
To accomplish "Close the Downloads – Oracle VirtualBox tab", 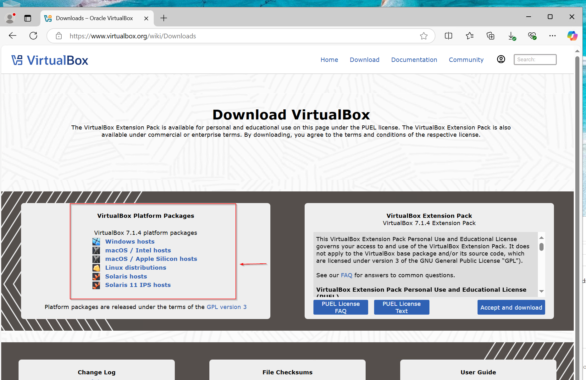I will point(146,18).
